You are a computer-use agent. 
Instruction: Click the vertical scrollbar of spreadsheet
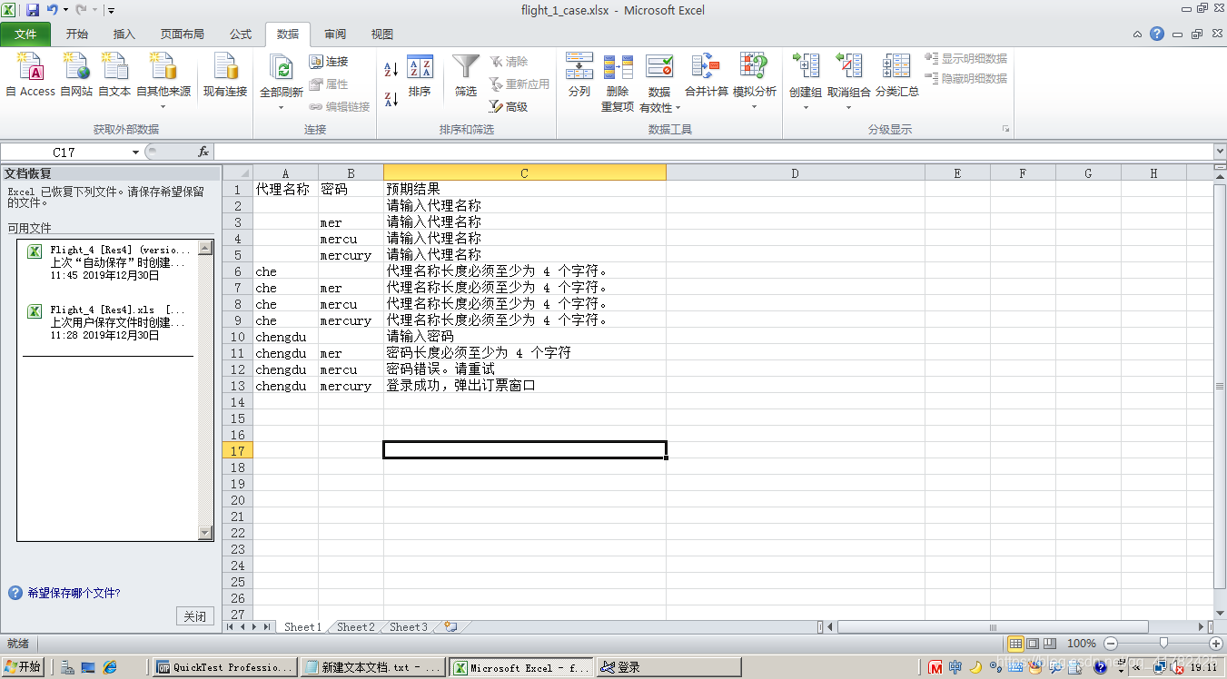click(x=1220, y=386)
